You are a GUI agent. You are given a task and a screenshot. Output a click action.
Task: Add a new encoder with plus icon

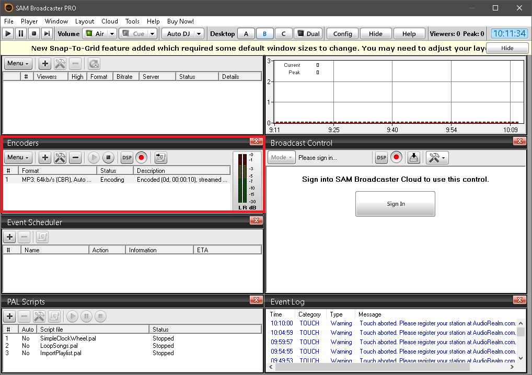[x=45, y=157]
